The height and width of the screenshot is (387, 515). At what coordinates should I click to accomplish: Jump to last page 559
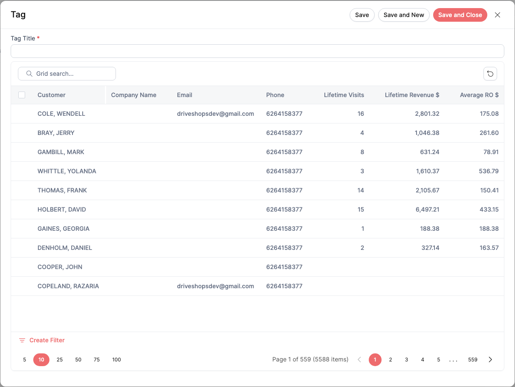(x=472, y=360)
